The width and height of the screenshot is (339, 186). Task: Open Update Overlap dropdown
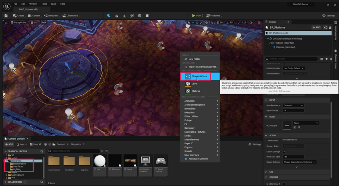294,69
